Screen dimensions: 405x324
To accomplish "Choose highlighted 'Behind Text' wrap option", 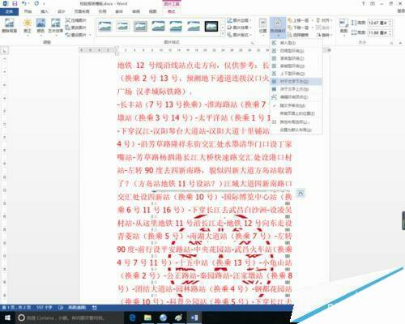I will point(296,81).
